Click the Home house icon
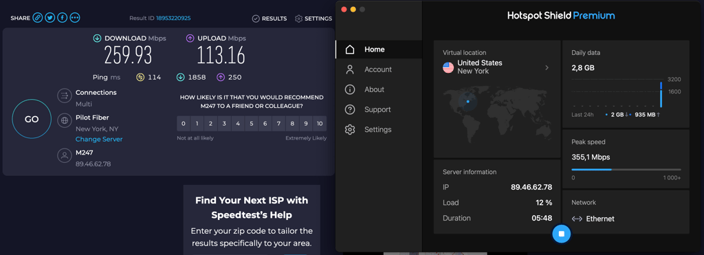Image resolution: width=704 pixels, height=255 pixels. click(350, 49)
